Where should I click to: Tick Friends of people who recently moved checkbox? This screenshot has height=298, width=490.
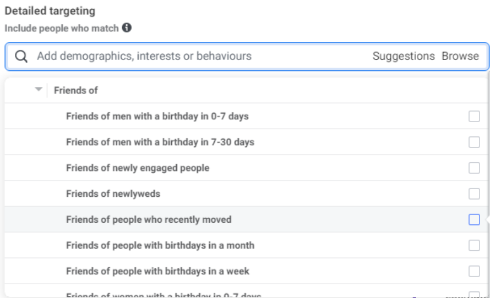click(474, 219)
